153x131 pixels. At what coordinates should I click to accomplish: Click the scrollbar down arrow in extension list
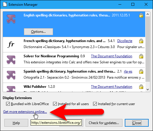tap(148, 89)
